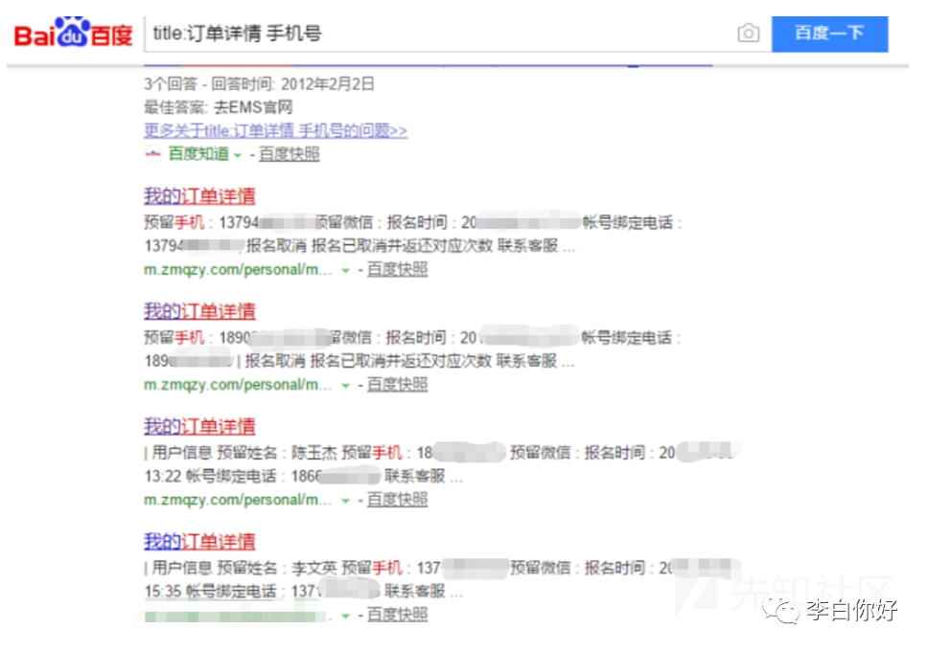Open 更多关于title:订单详情 手机号的问题 link
Viewport: 928px width, 651px height.
[276, 130]
